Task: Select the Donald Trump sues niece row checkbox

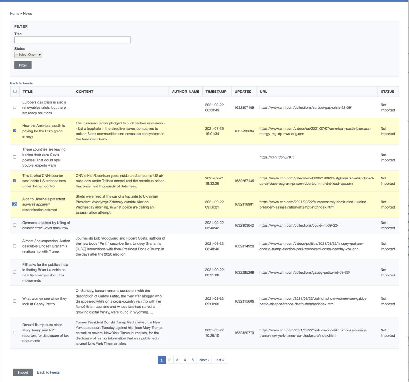Action: (x=15, y=333)
